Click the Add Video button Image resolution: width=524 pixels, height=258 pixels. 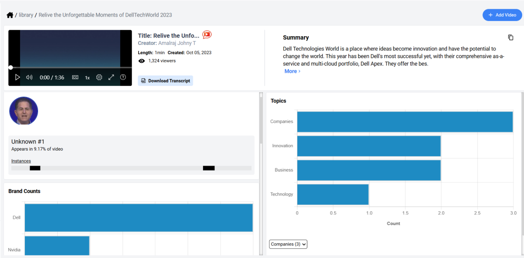502,15
